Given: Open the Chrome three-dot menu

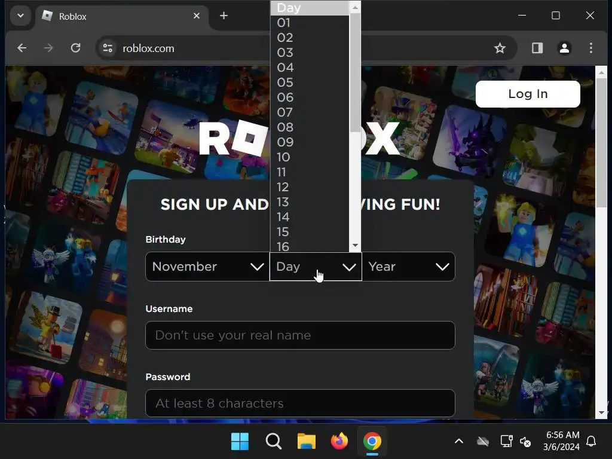Looking at the screenshot, I should [x=591, y=48].
